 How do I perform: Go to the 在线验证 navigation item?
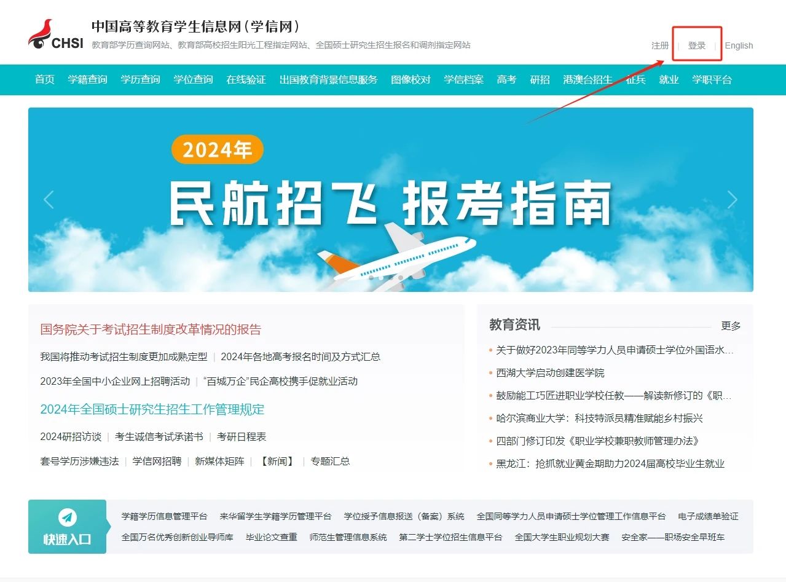246,79
